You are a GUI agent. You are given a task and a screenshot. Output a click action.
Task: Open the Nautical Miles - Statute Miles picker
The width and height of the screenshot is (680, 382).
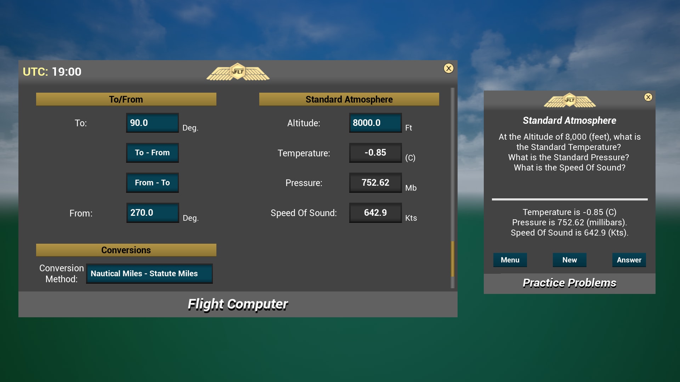coord(149,273)
